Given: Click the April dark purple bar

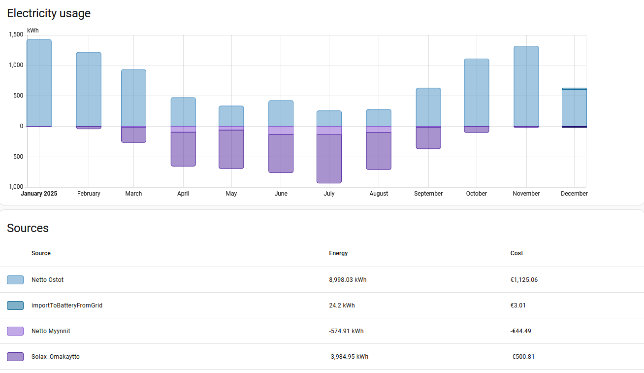Looking at the screenshot, I should [183, 149].
